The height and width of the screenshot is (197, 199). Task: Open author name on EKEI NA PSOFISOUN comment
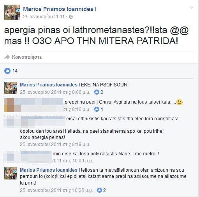coord(50,85)
